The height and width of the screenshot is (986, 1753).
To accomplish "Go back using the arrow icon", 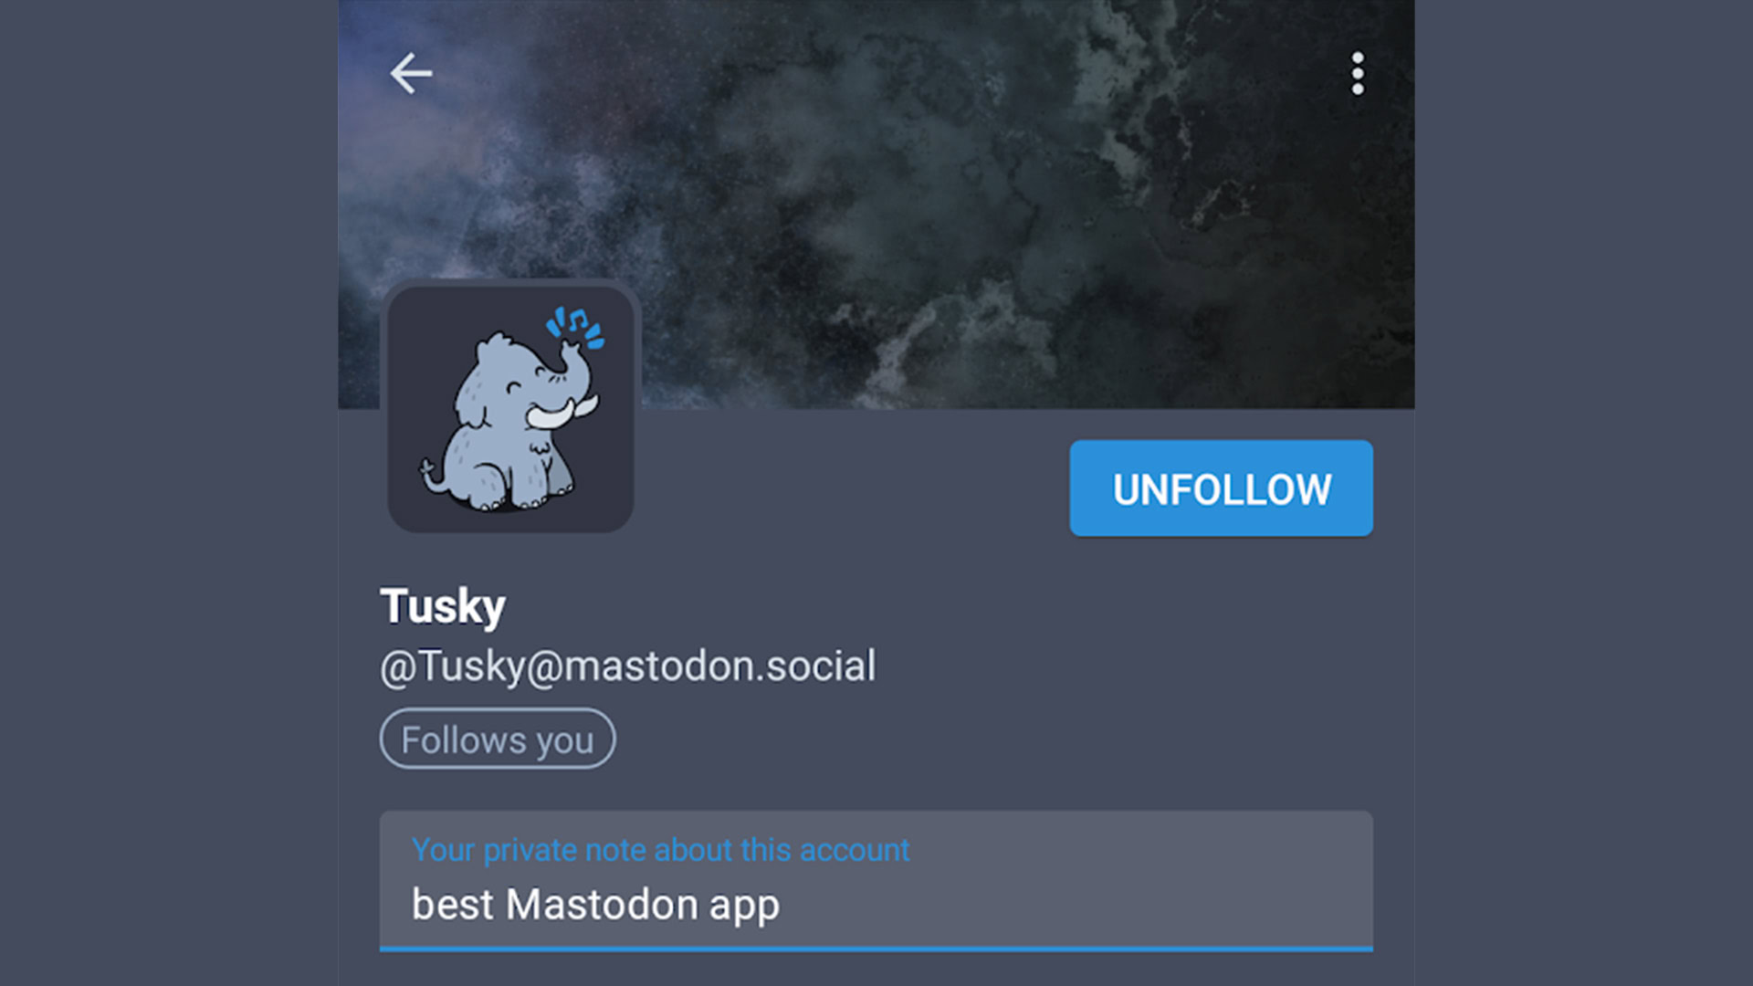I will coord(411,73).
